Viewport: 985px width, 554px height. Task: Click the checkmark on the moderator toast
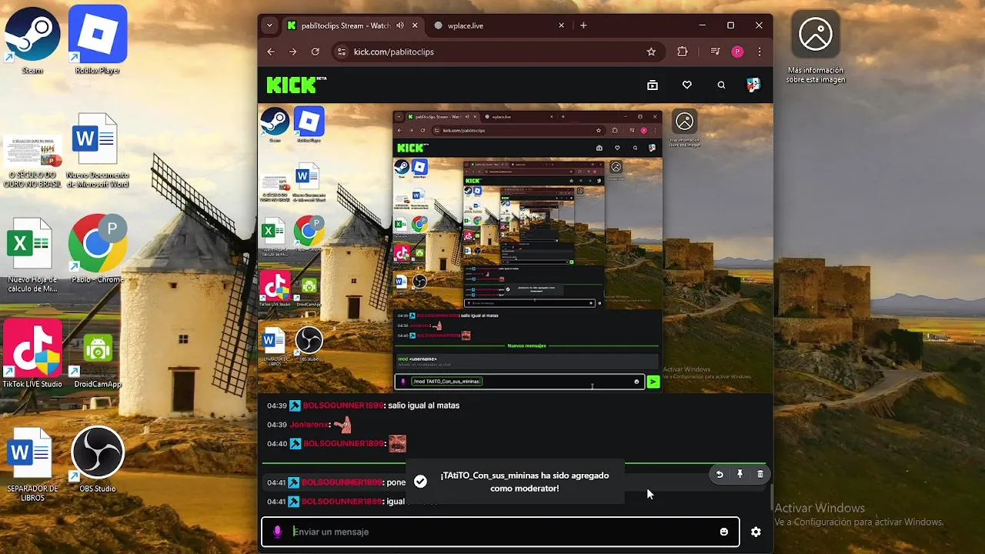(420, 482)
